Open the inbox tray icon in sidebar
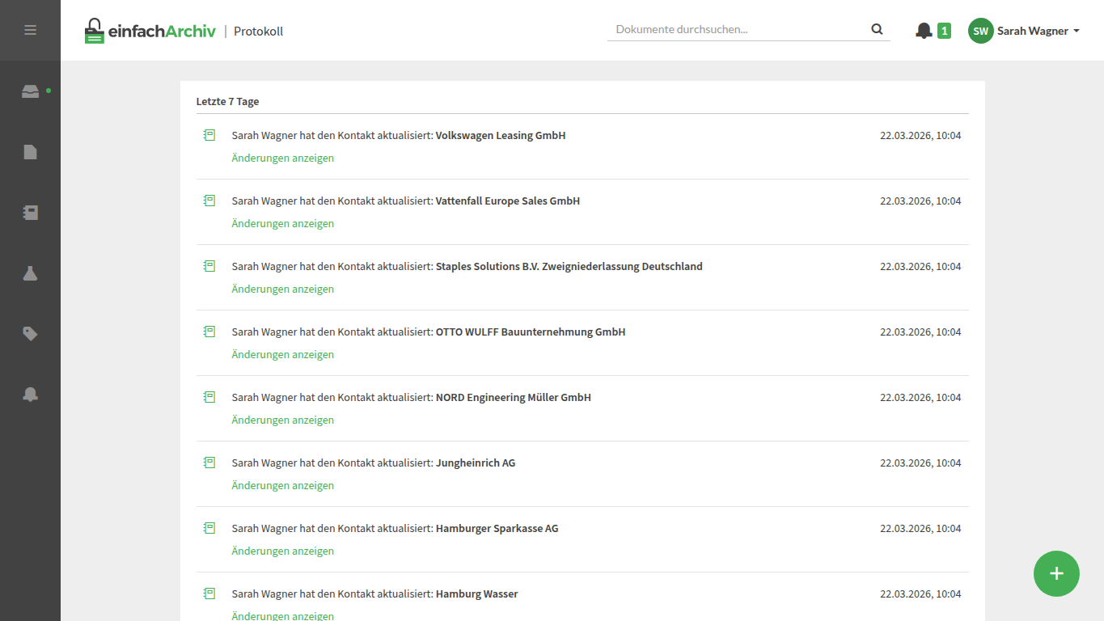 point(30,91)
